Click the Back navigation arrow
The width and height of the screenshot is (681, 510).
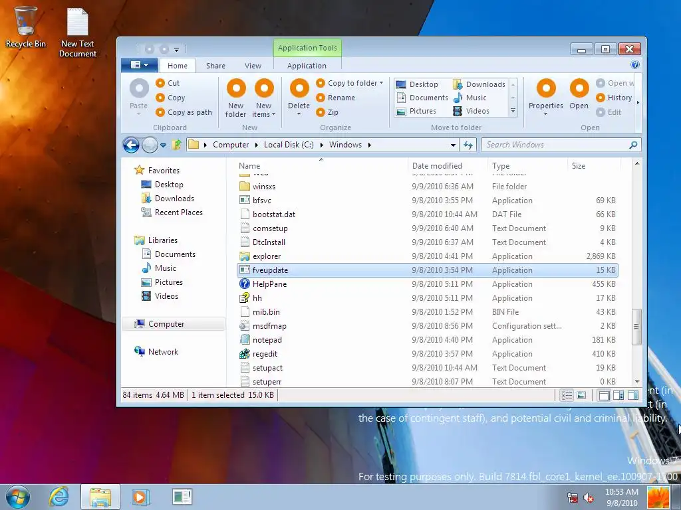131,145
